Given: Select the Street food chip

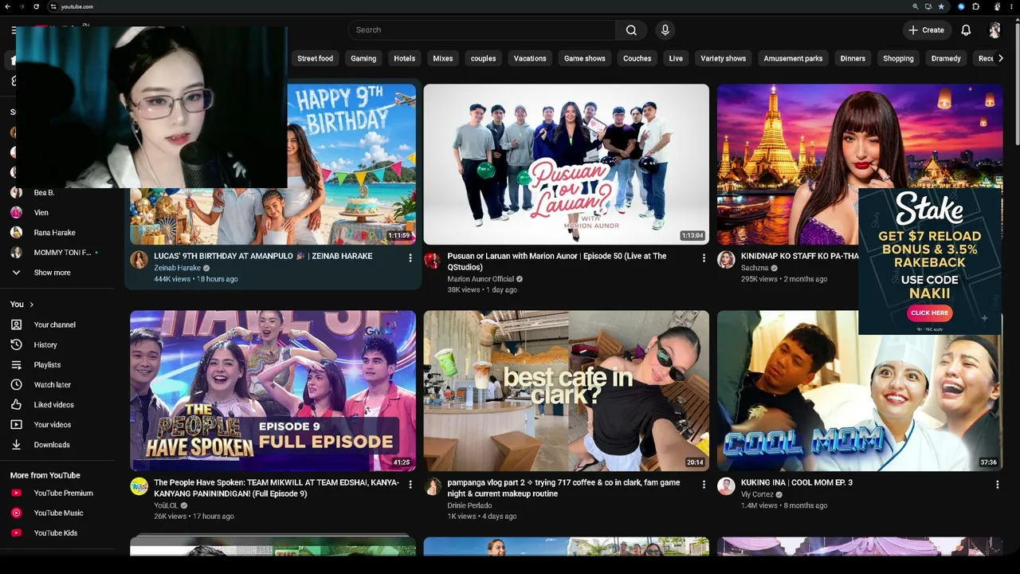Looking at the screenshot, I should 316,58.
